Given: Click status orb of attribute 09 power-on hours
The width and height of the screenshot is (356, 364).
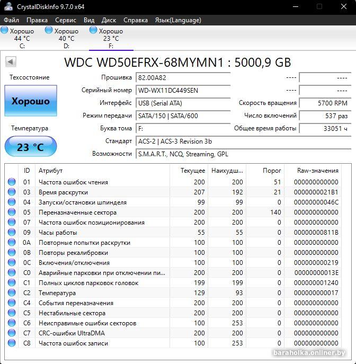Looking at the screenshot, I should coord(12,232).
